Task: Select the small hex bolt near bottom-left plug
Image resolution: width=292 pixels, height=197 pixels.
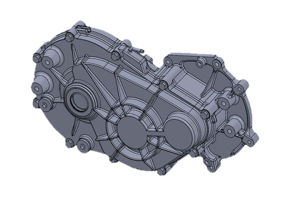Action: pos(70,142)
